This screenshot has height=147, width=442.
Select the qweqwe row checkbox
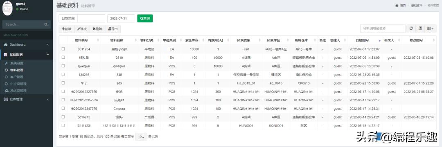(x=63, y=66)
